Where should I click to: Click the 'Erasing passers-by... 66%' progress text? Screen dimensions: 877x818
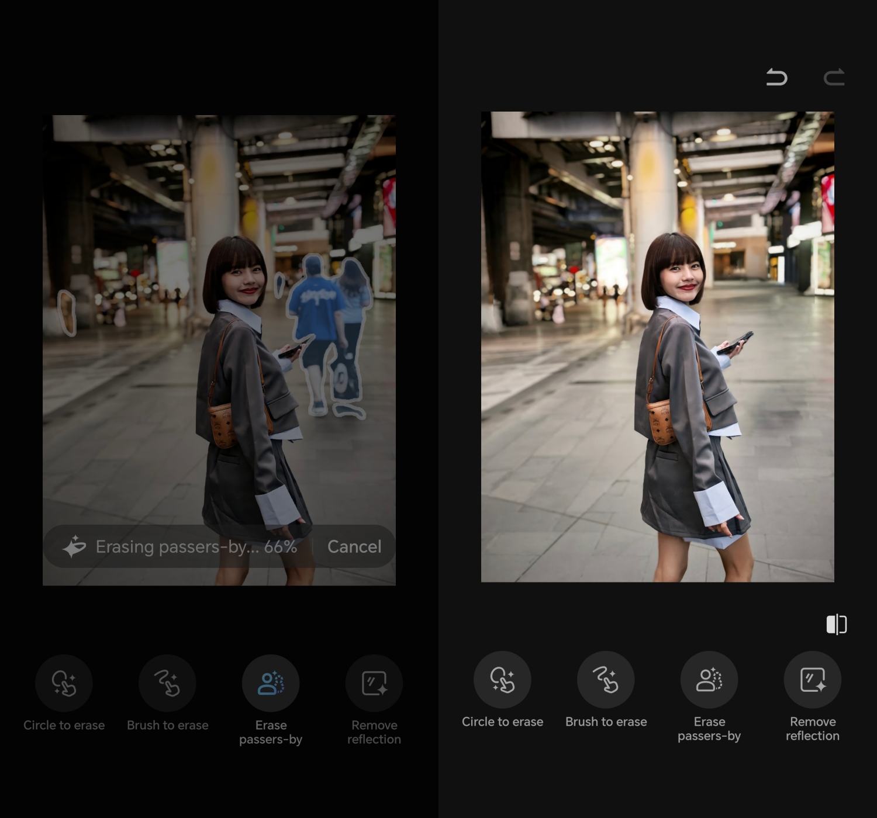point(196,547)
